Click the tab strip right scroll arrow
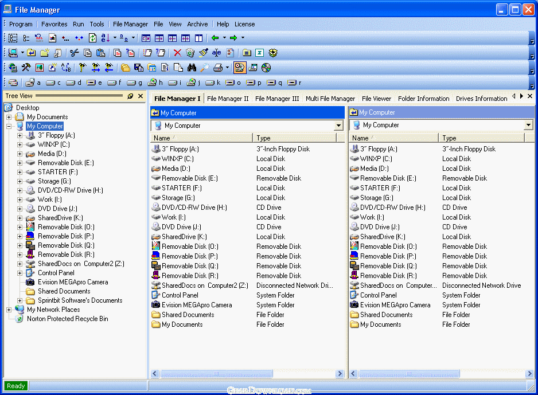The height and width of the screenshot is (395, 538). pos(521,96)
